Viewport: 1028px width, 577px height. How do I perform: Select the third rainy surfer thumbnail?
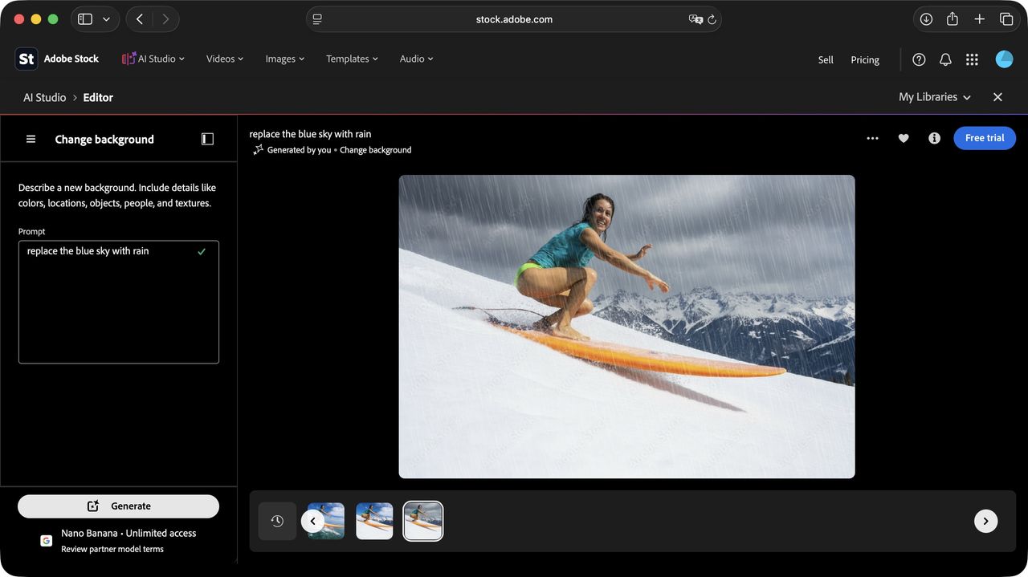[x=423, y=521]
